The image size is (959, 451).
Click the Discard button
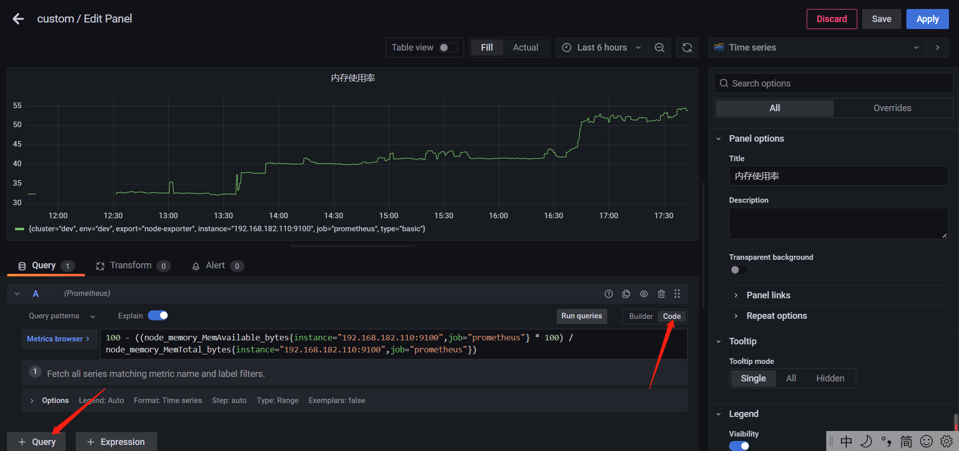click(x=832, y=19)
